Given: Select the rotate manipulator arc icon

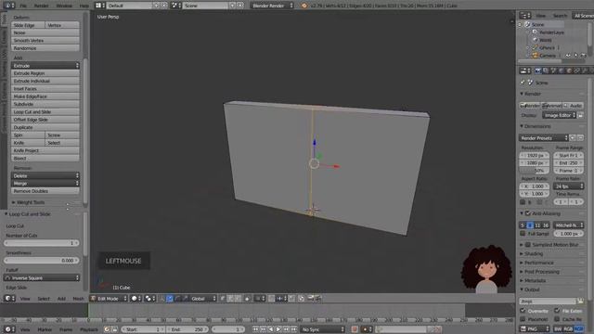Looking at the screenshot, I should tap(177, 299).
